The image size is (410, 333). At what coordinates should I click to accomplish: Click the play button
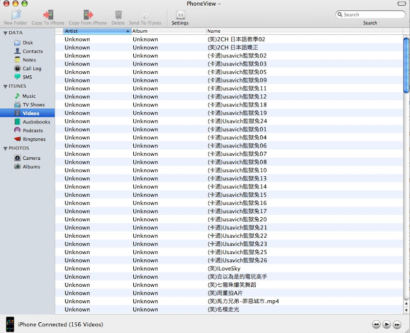[386, 324]
